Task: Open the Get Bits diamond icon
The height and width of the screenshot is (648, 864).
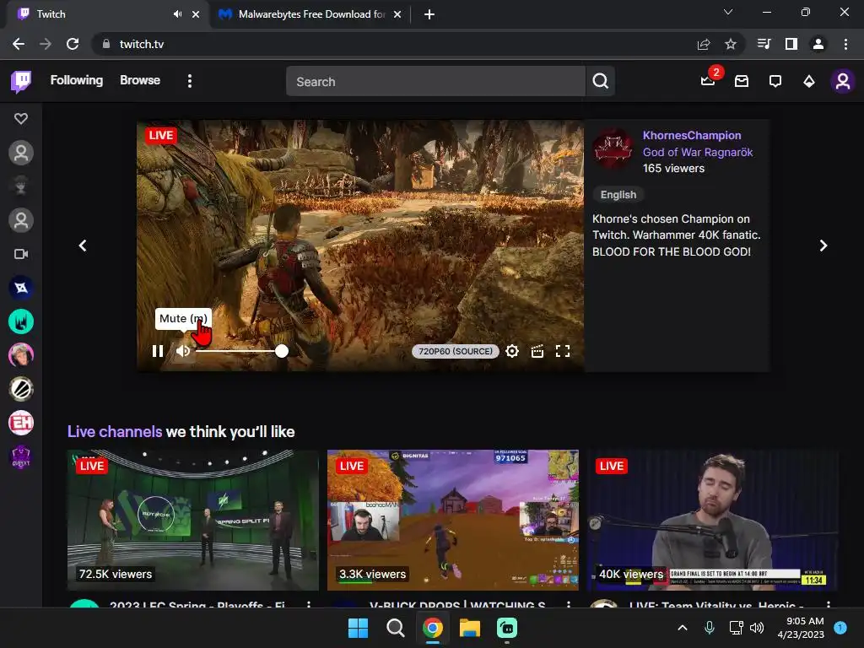Action: pyautogui.click(x=809, y=81)
